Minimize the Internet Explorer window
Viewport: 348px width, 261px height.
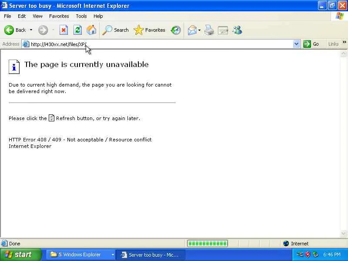pyautogui.click(x=322, y=6)
